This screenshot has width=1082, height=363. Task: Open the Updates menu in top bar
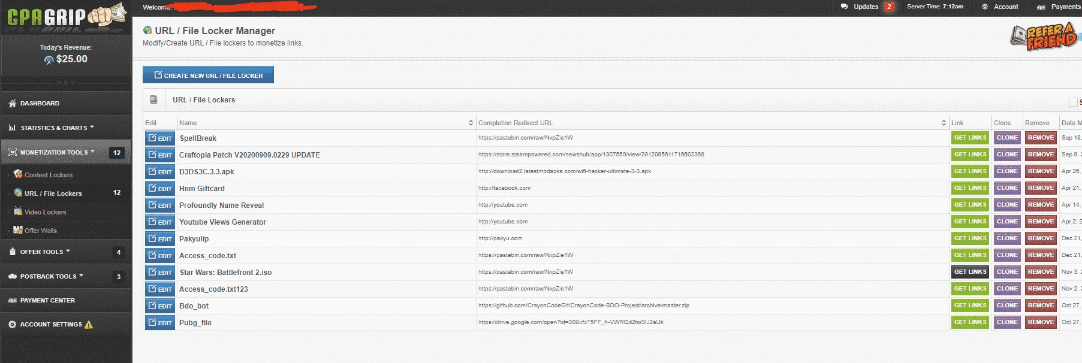pos(867,7)
